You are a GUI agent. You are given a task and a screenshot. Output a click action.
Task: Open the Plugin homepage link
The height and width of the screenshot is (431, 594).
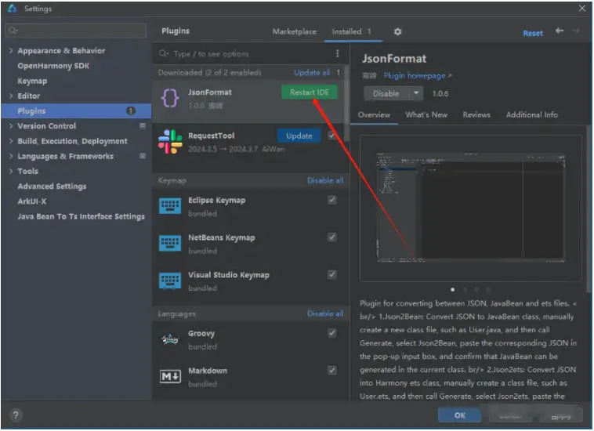418,76
